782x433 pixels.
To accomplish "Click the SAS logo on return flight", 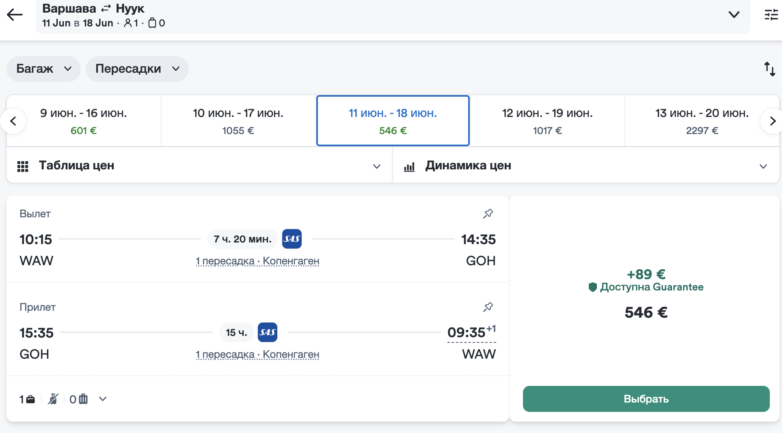I will (x=267, y=332).
